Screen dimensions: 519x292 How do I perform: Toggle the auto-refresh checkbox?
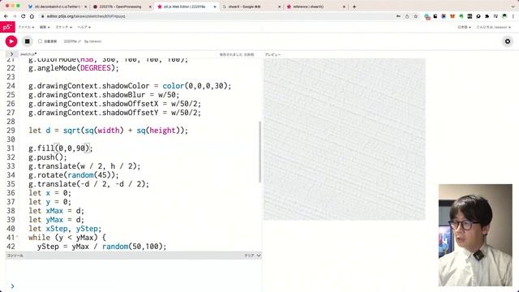coord(40,41)
